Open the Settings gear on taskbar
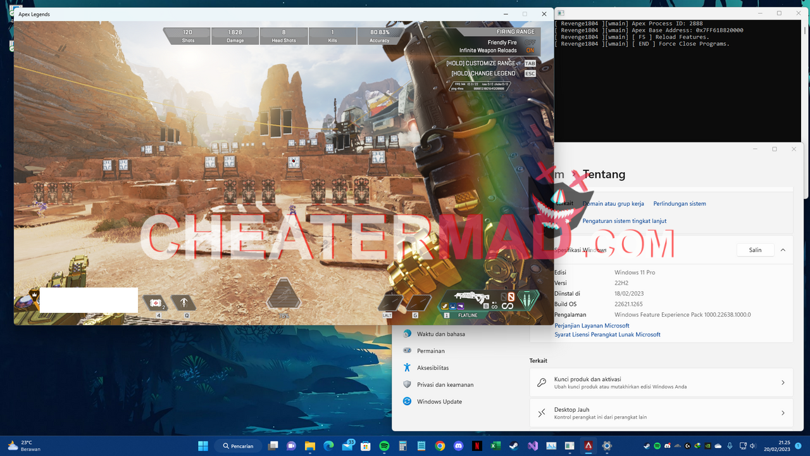Viewport: 810px width, 456px height. coord(607,446)
